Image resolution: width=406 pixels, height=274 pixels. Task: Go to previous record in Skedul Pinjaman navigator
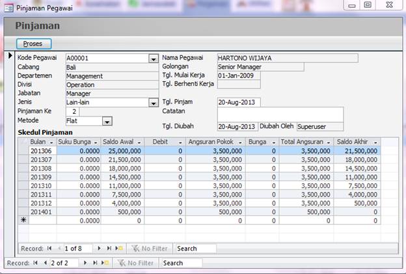59,249
